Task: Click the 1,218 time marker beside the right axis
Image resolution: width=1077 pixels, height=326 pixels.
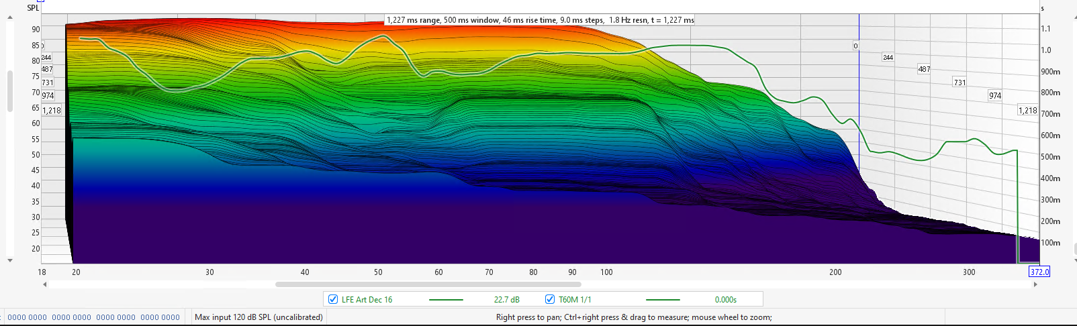Action: [x=1027, y=111]
